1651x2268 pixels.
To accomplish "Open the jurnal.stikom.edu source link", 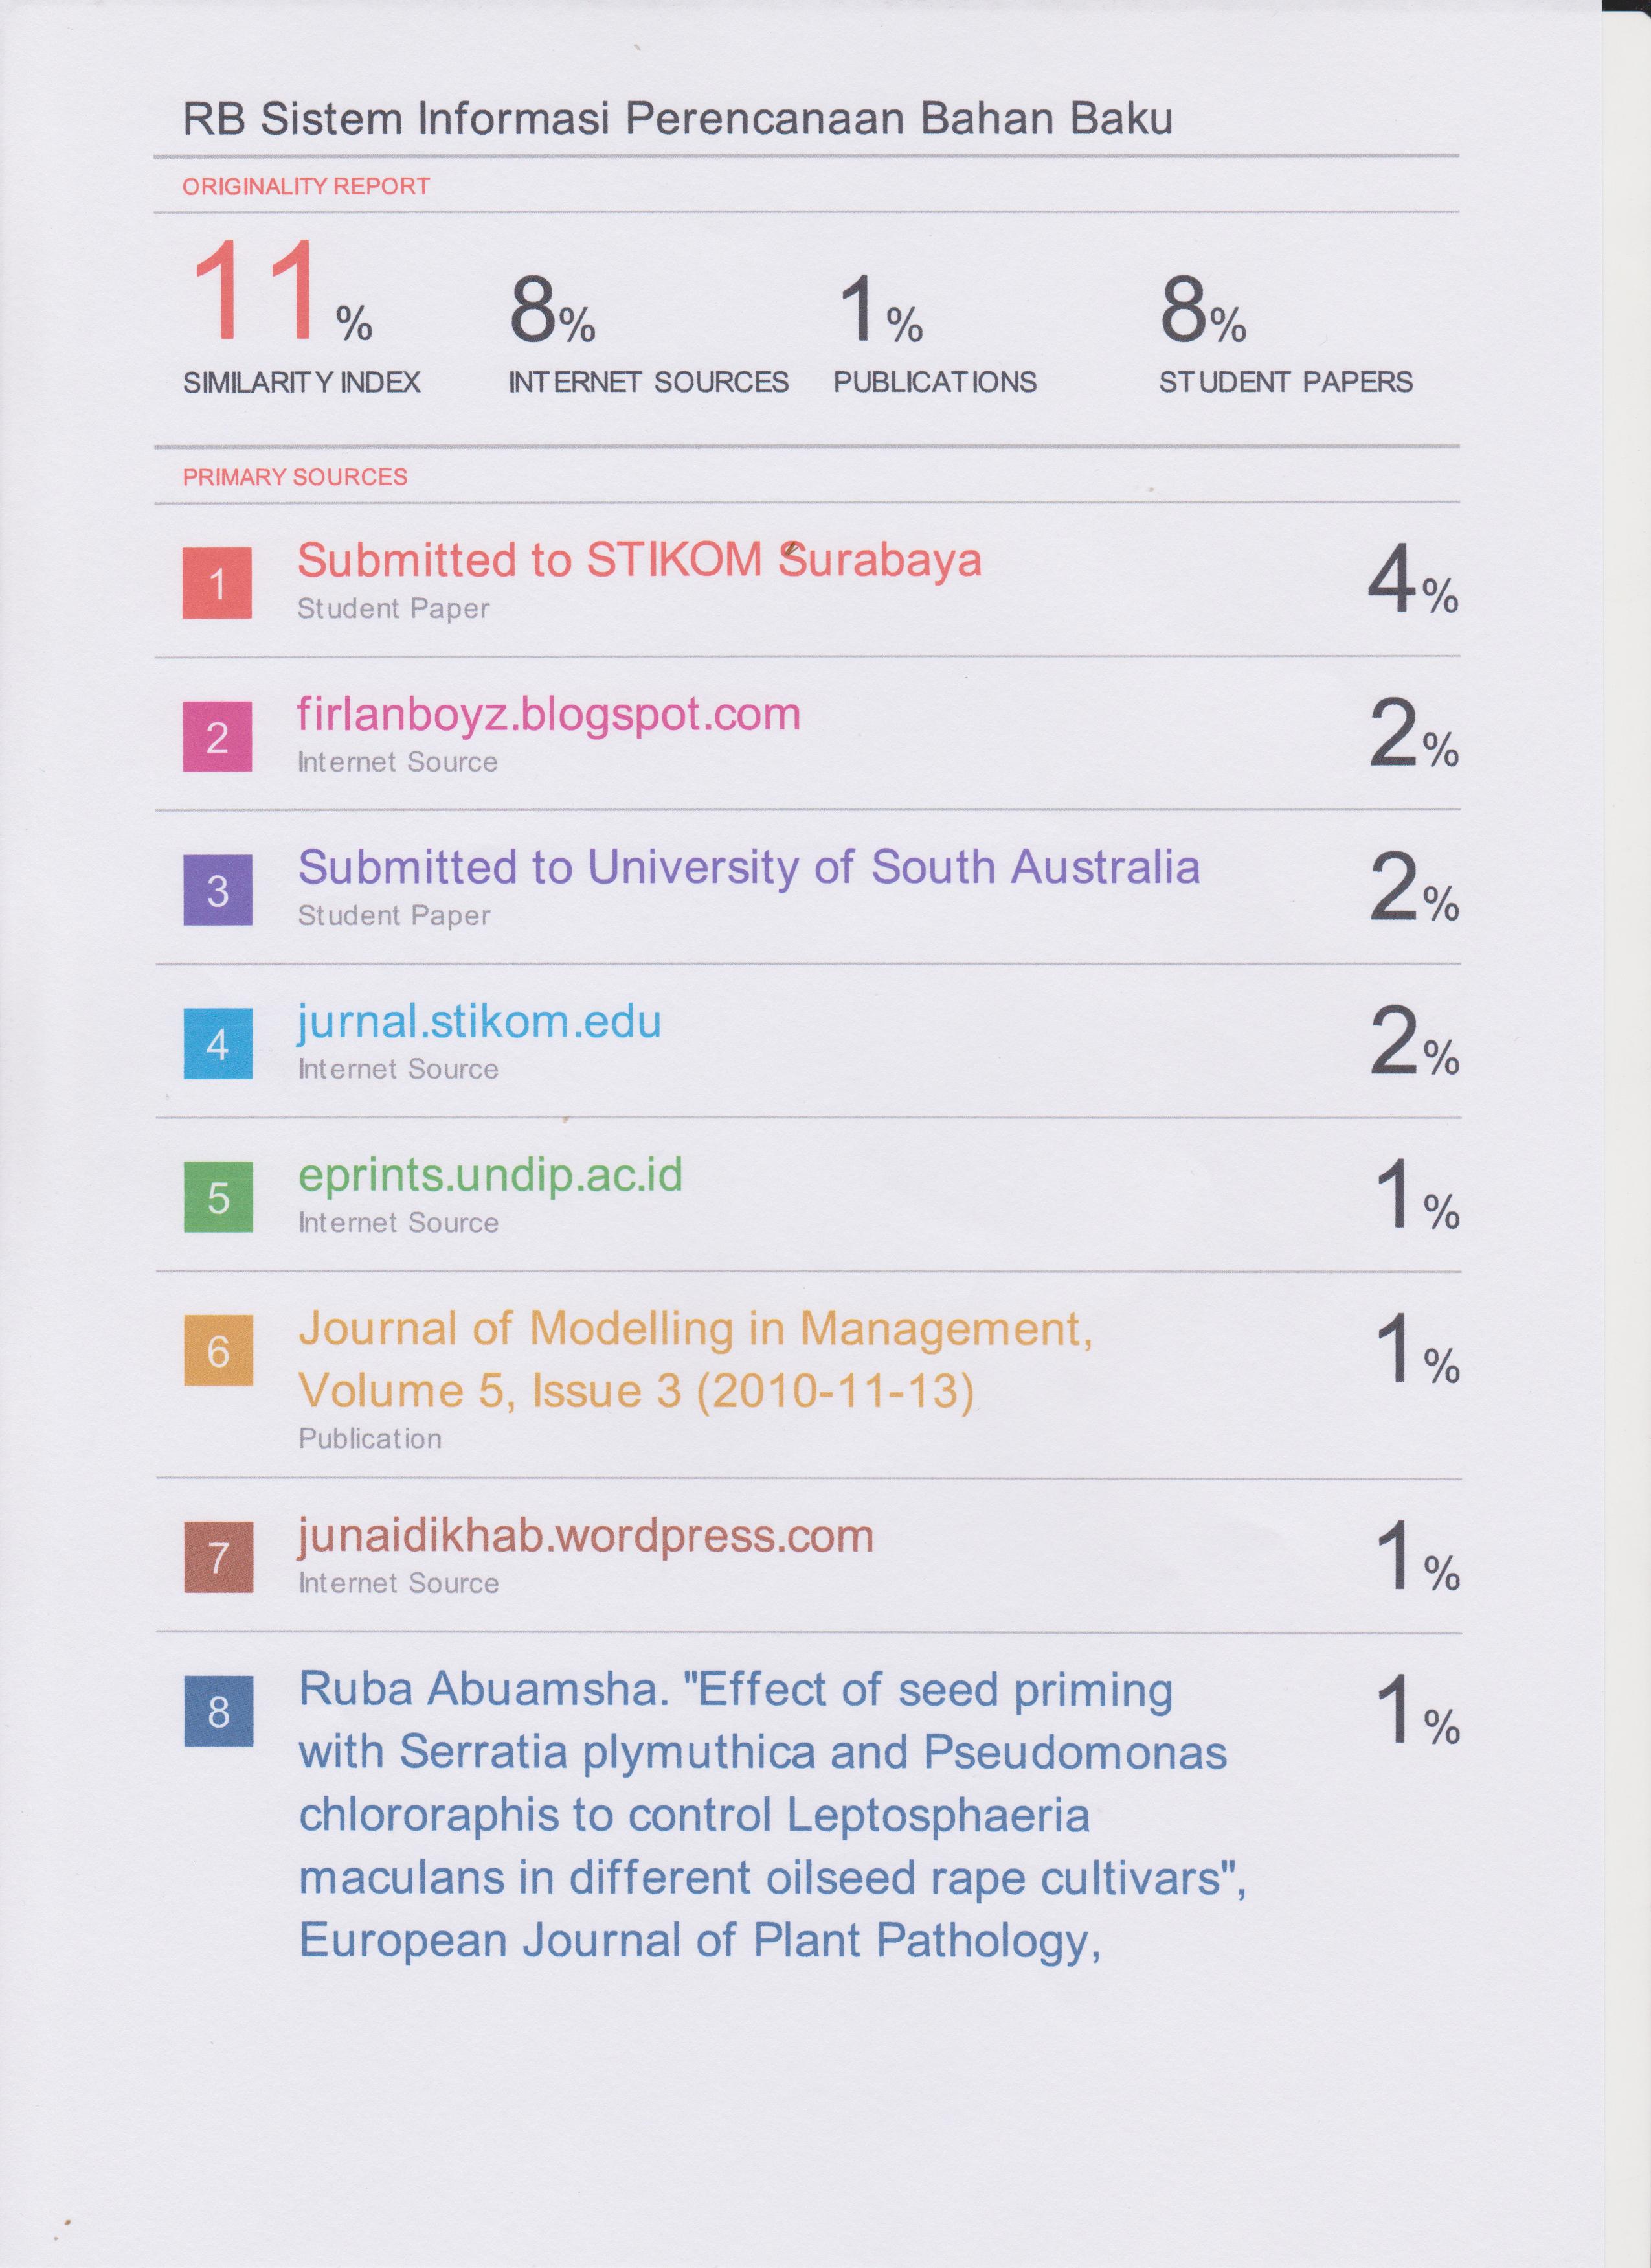I will pyautogui.click(x=480, y=1021).
